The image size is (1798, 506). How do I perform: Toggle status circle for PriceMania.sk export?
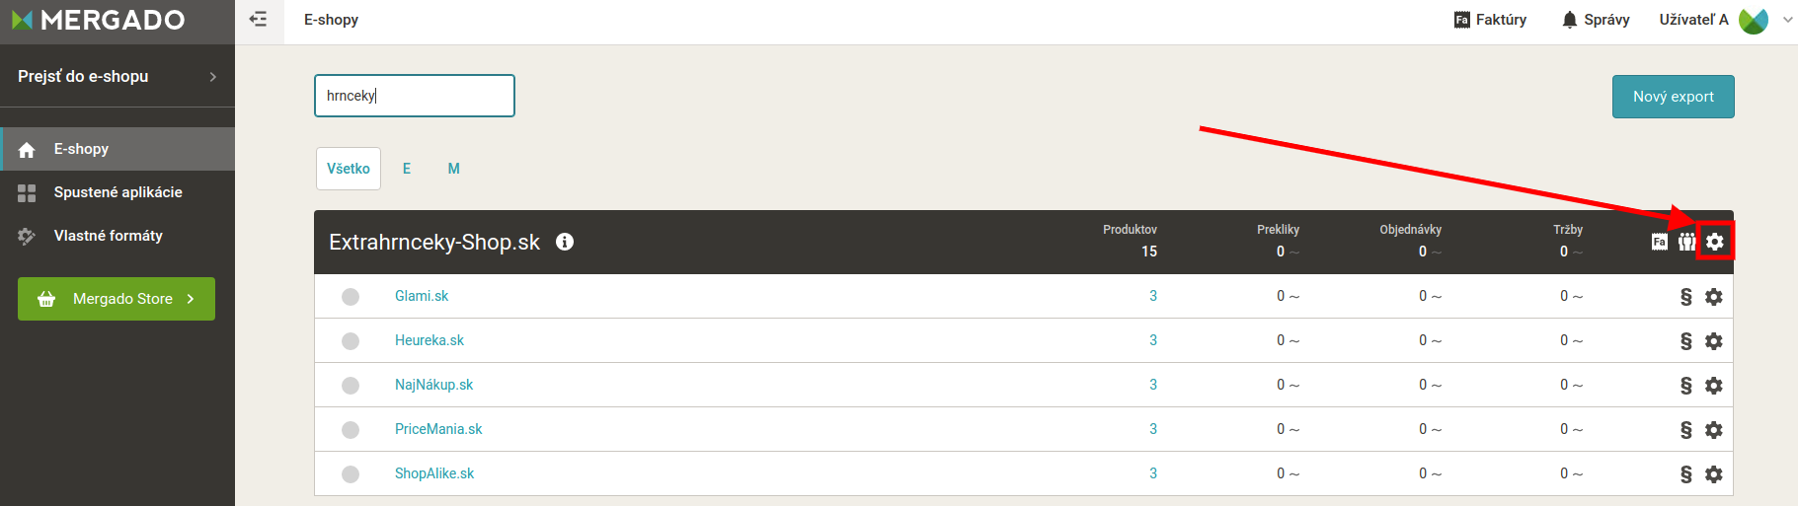351,430
